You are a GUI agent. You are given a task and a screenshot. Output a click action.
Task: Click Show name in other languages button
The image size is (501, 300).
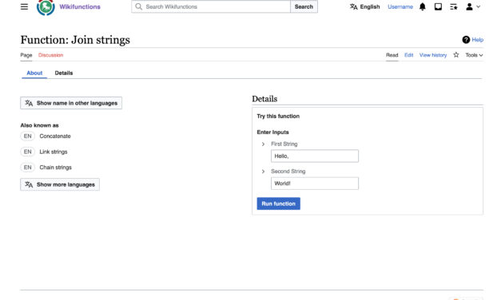click(x=71, y=103)
